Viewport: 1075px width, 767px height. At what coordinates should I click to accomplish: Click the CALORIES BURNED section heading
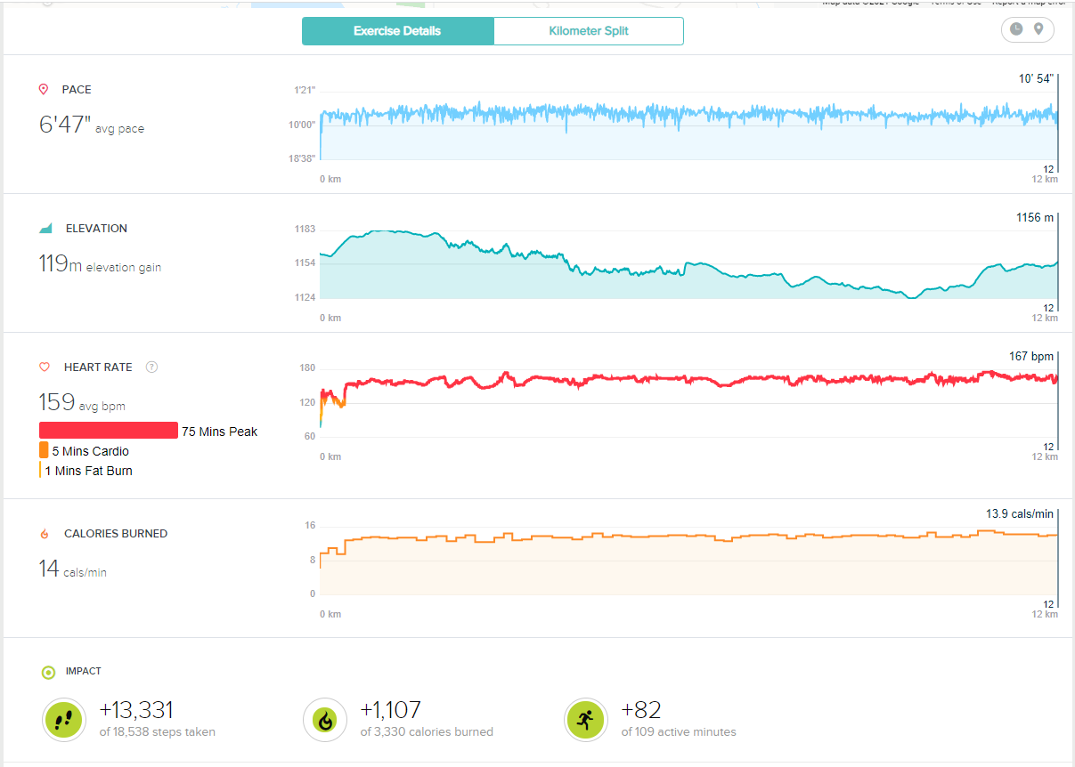tap(116, 534)
